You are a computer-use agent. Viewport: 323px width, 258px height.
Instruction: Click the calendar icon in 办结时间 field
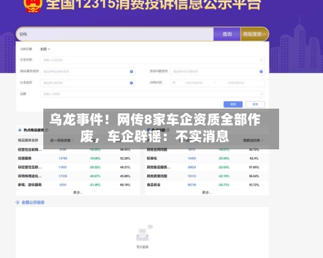(x=174, y=83)
